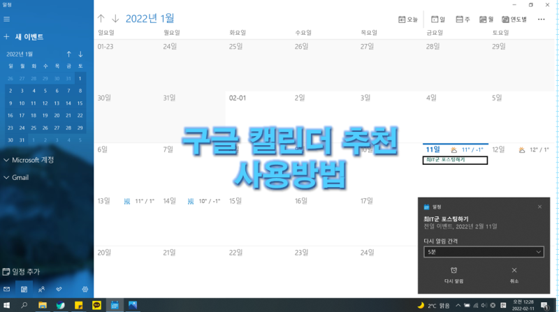
Task: Click 다시 알림 snooze button
Action: [x=453, y=275]
